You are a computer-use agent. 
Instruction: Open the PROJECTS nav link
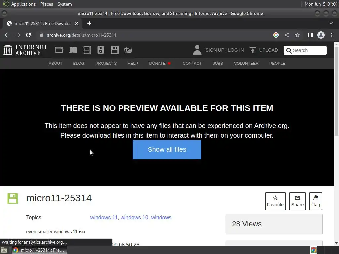[x=106, y=63]
